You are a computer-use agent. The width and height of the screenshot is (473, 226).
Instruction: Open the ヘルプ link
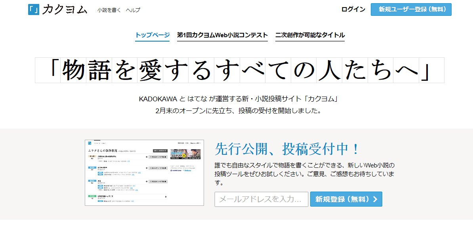(133, 10)
